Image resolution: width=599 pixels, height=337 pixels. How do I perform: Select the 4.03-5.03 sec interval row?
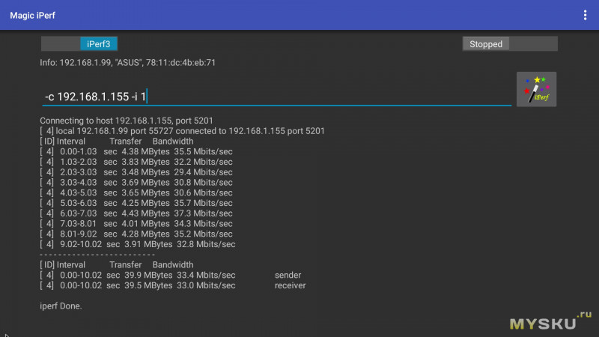click(136, 193)
